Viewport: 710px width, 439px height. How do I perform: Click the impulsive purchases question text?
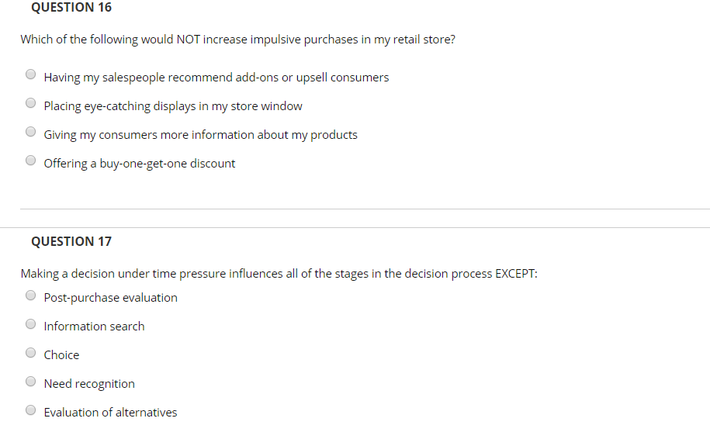237,40
